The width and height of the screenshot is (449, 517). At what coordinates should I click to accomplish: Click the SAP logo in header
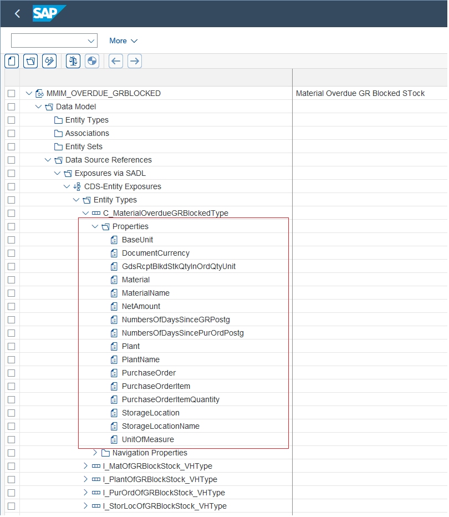tap(49, 13)
